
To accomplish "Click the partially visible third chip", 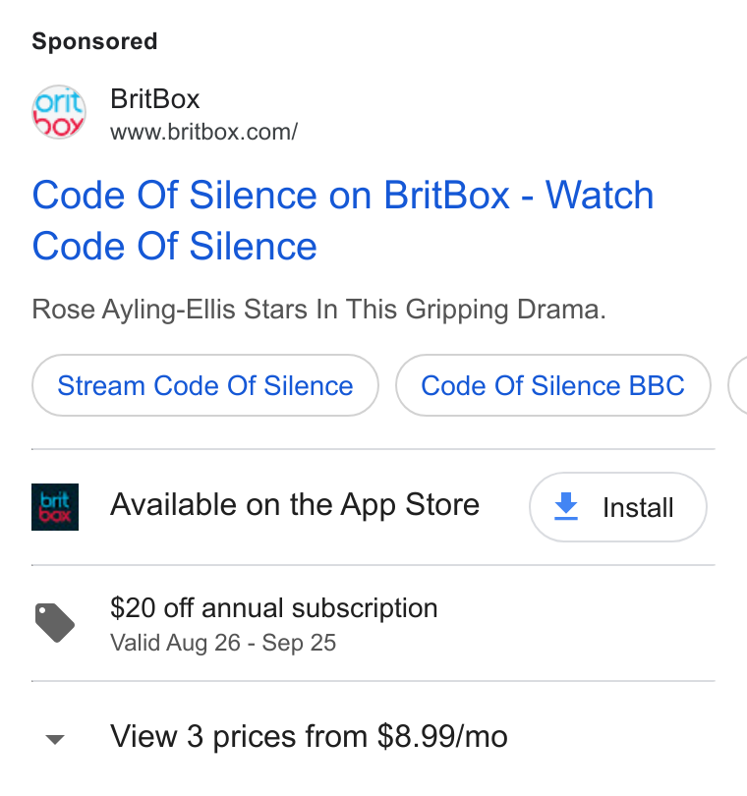I will (738, 385).
